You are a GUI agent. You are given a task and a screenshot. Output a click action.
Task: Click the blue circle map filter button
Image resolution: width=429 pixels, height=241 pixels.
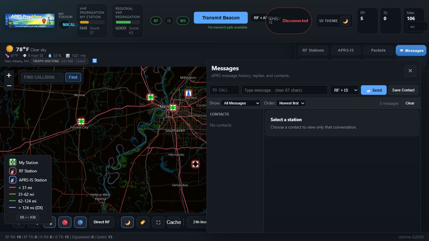click(x=80, y=222)
